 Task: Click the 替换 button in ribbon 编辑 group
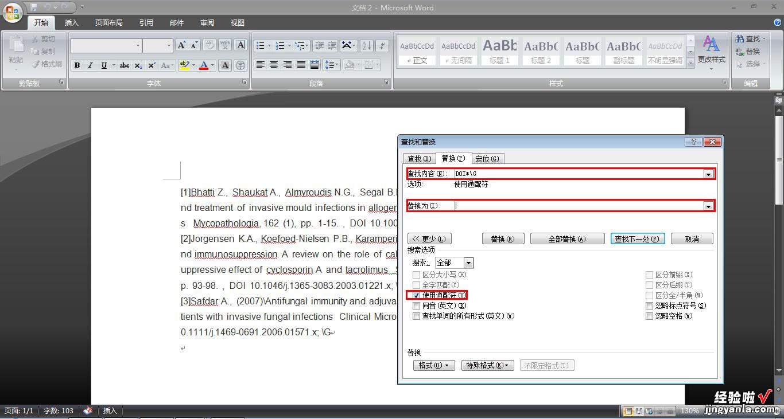[748, 51]
